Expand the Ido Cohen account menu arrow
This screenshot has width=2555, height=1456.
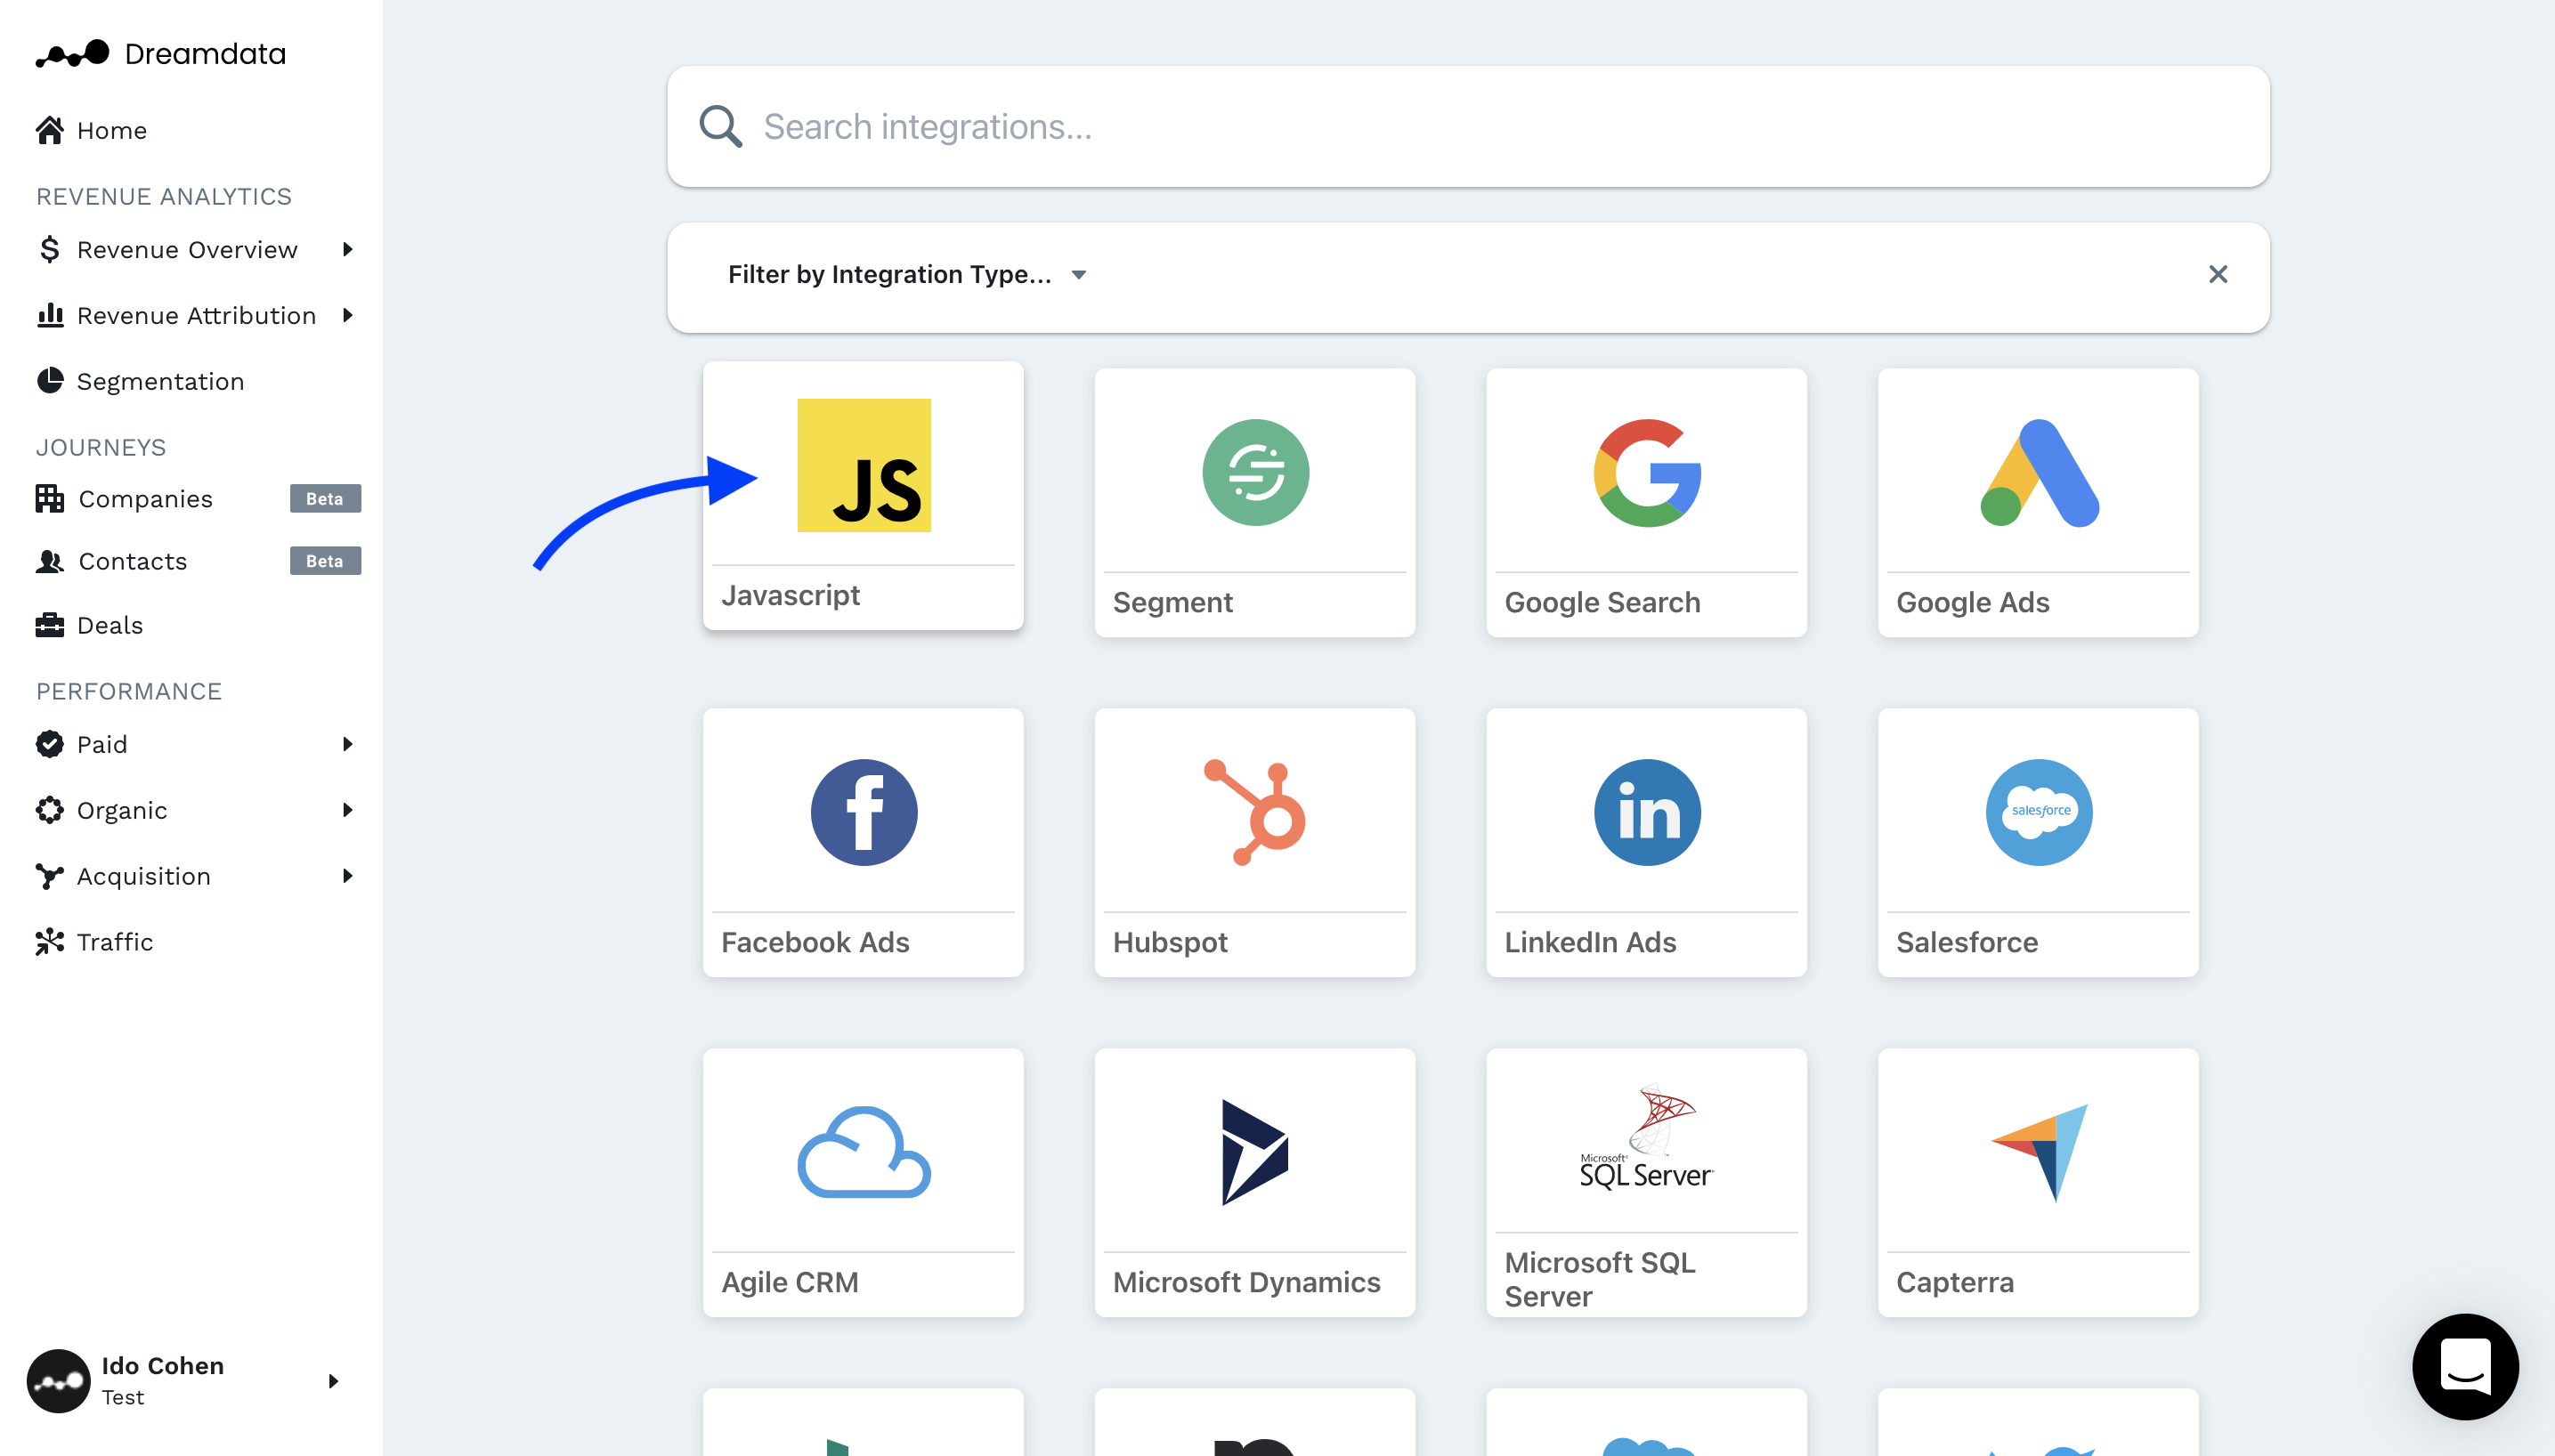coord(334,1381)
